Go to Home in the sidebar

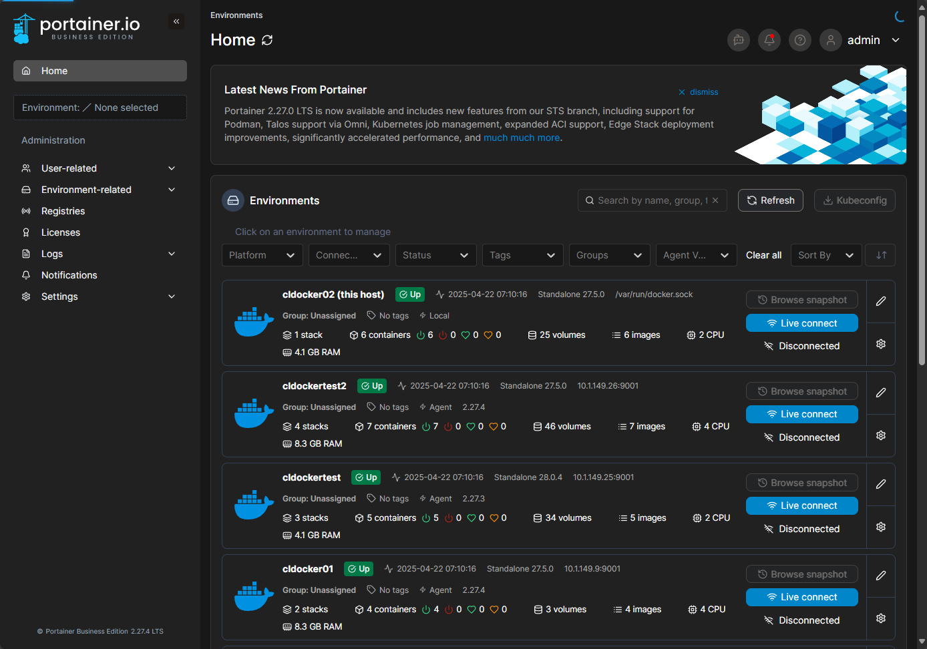pos(100,71)
